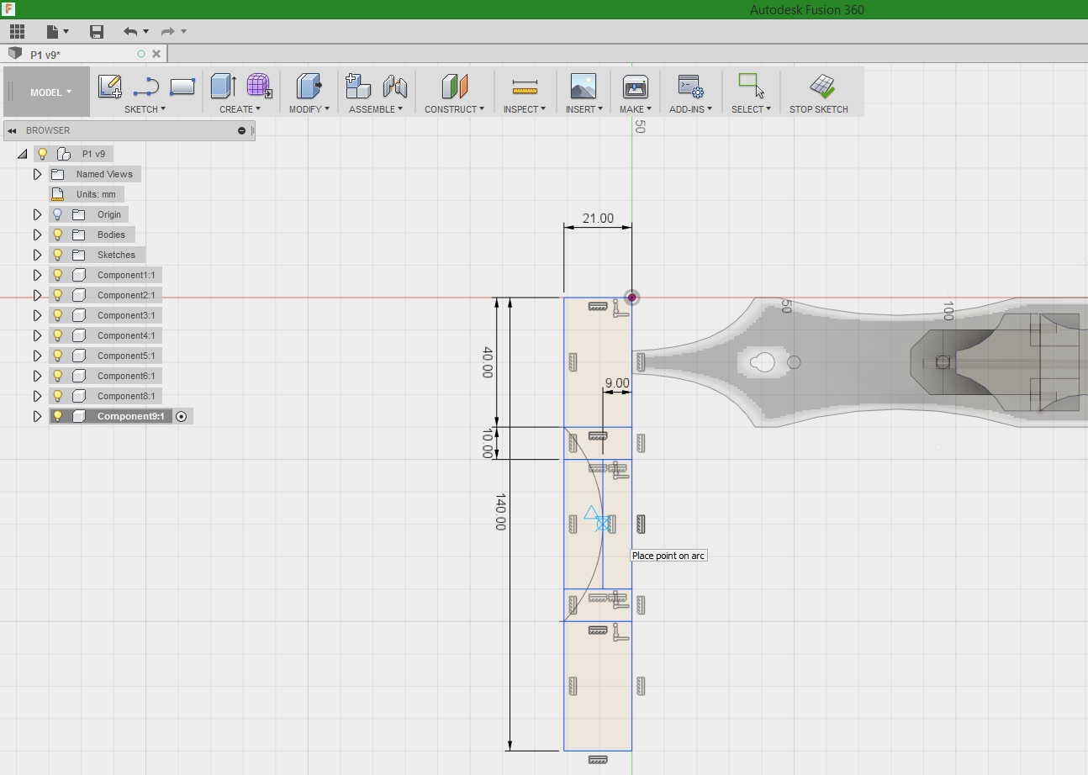Collapse the P1 v9 root node
This screenshot has width=1088, height=775.
point(21,154)
